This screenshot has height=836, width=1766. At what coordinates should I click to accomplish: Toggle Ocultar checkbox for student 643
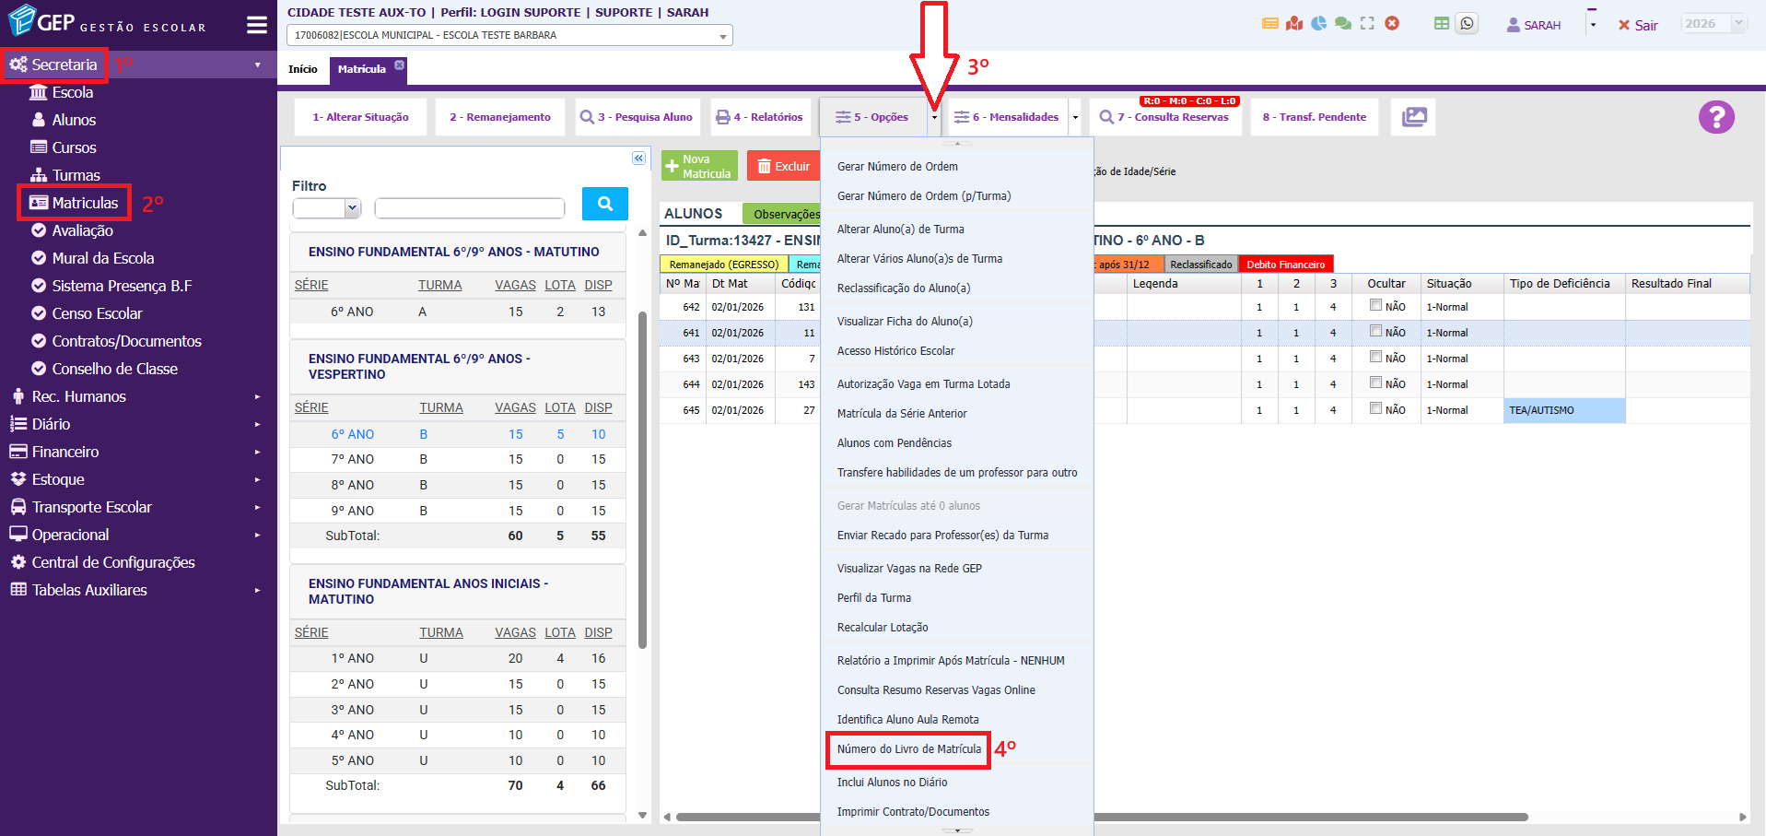tap(1375, 357)
